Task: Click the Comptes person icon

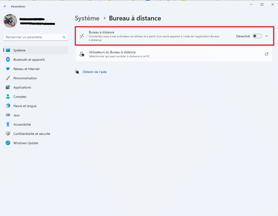Action: [x=8, y=97]
